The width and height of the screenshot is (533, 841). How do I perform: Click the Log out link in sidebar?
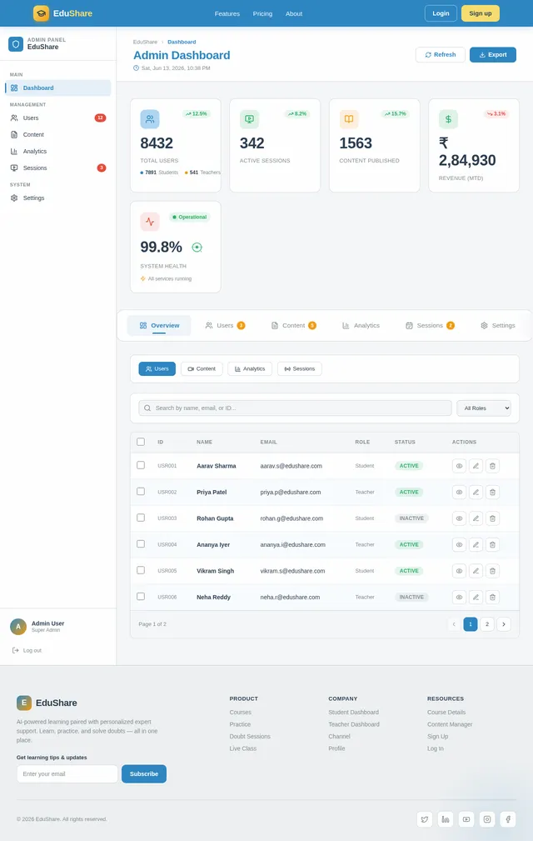click(x=27, y=651)
